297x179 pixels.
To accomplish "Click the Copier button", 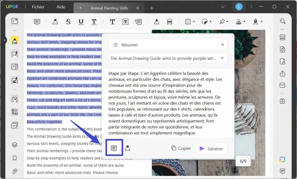I will click(x=181, y=148).
